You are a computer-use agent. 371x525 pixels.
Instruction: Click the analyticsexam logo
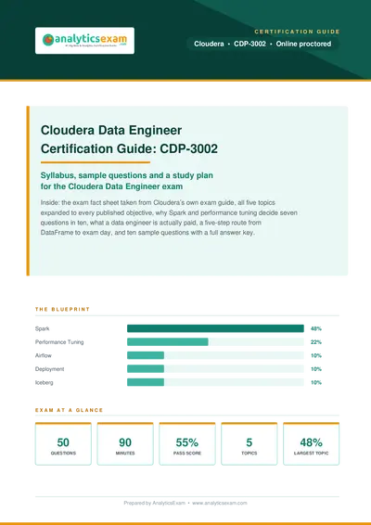click(84, 41)
